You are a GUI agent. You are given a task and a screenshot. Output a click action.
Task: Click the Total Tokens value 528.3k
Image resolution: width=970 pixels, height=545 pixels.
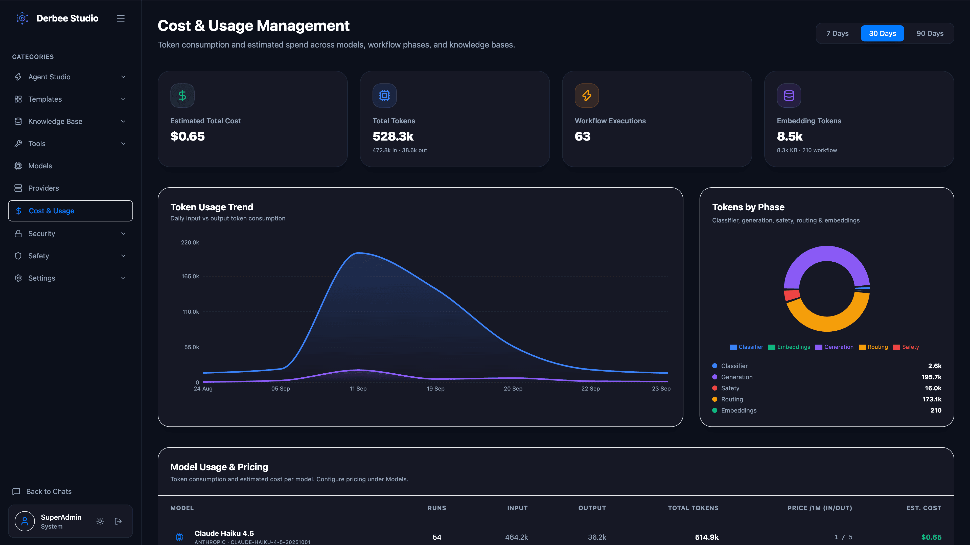pos(393,136)
